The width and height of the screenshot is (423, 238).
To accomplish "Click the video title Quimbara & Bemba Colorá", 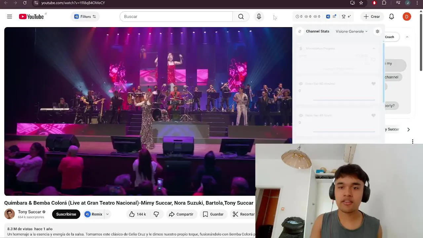I will tap(129, 203).
